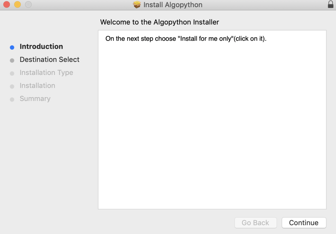
Task: Minimize the installer with the yellow button
Action: tap(17, 5)
